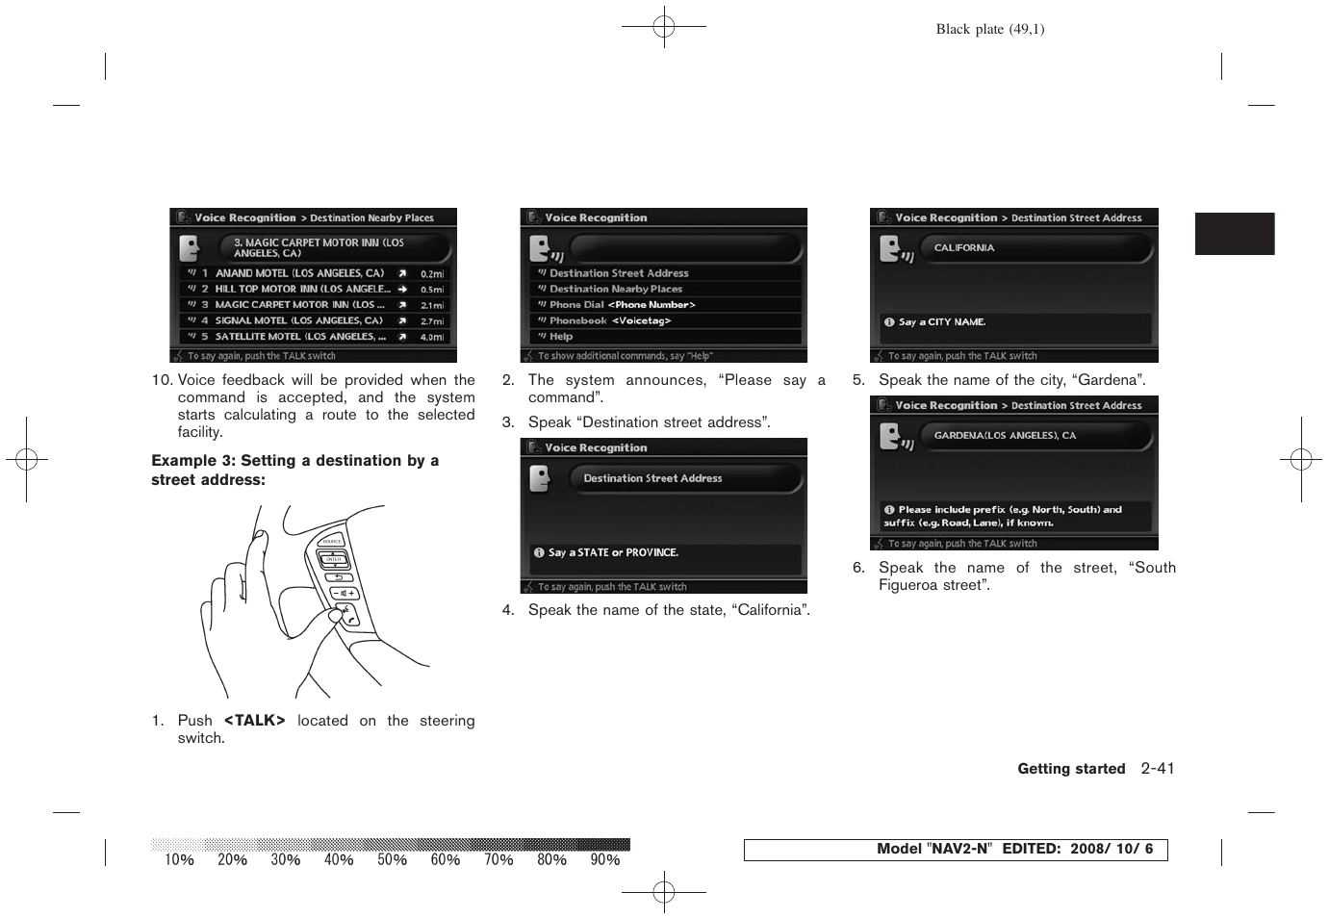Choose Phone Dial <Phone Number> command
The width and height of the screenshot is (1329, 918).
click(666, 305)
